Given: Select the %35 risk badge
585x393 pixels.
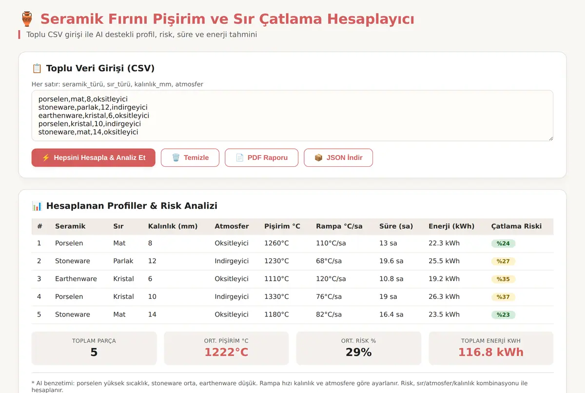Looking at the screenshot, I should 503,279.
